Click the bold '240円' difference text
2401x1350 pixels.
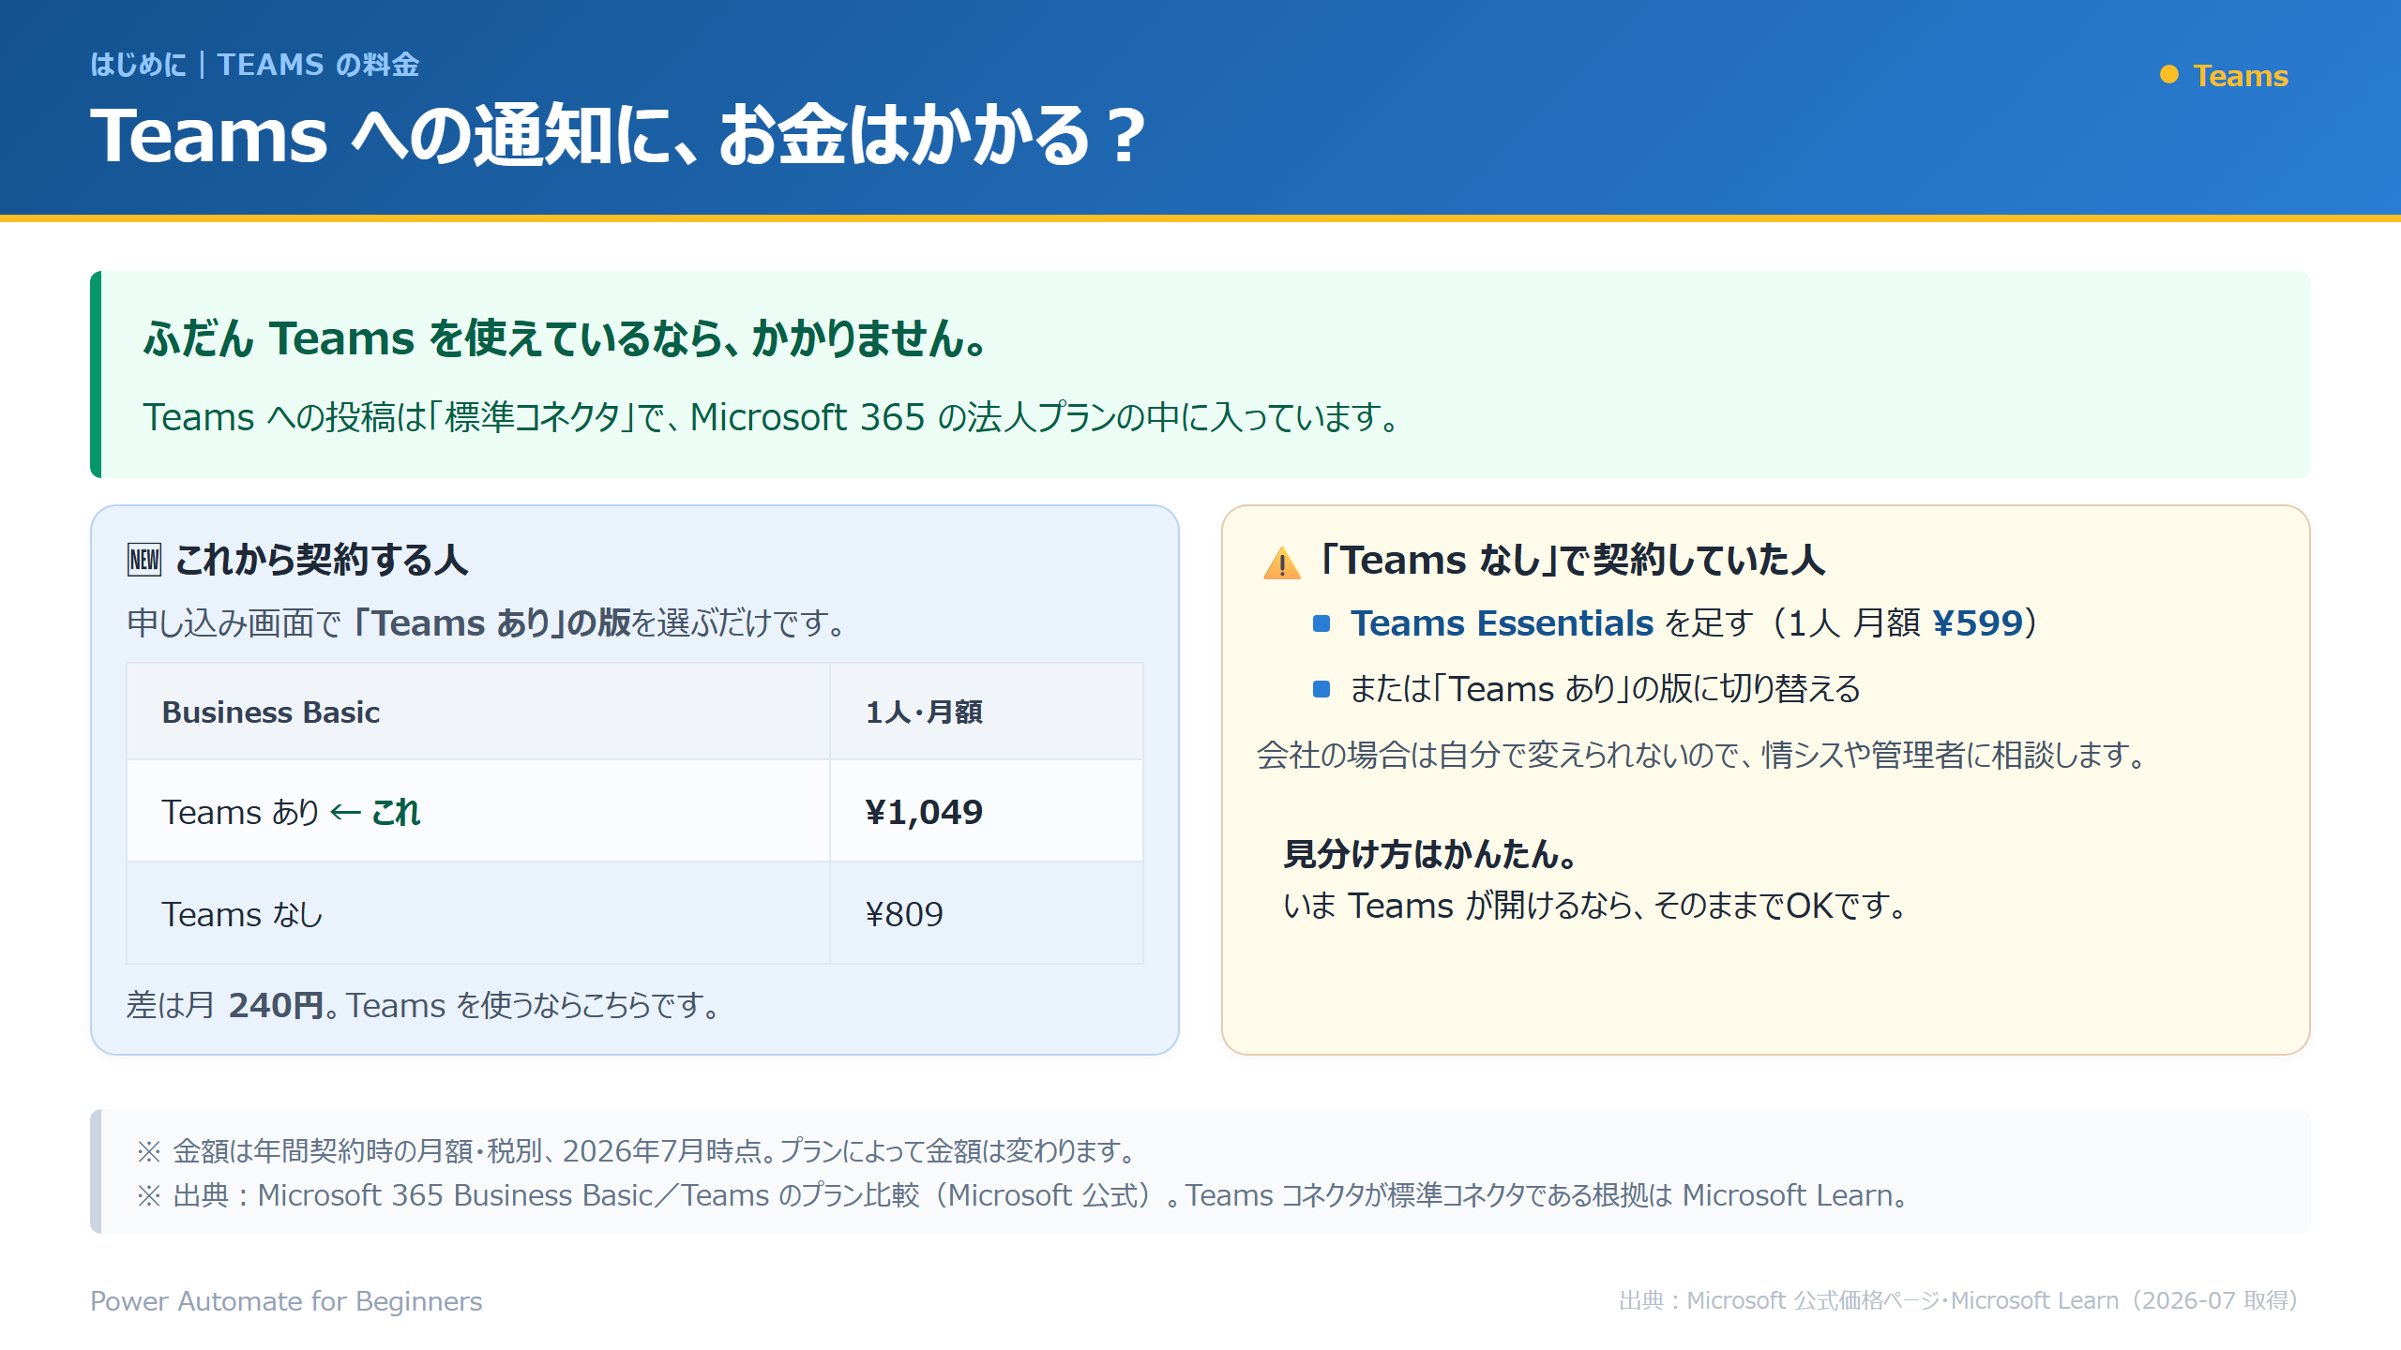(277, 1005)
